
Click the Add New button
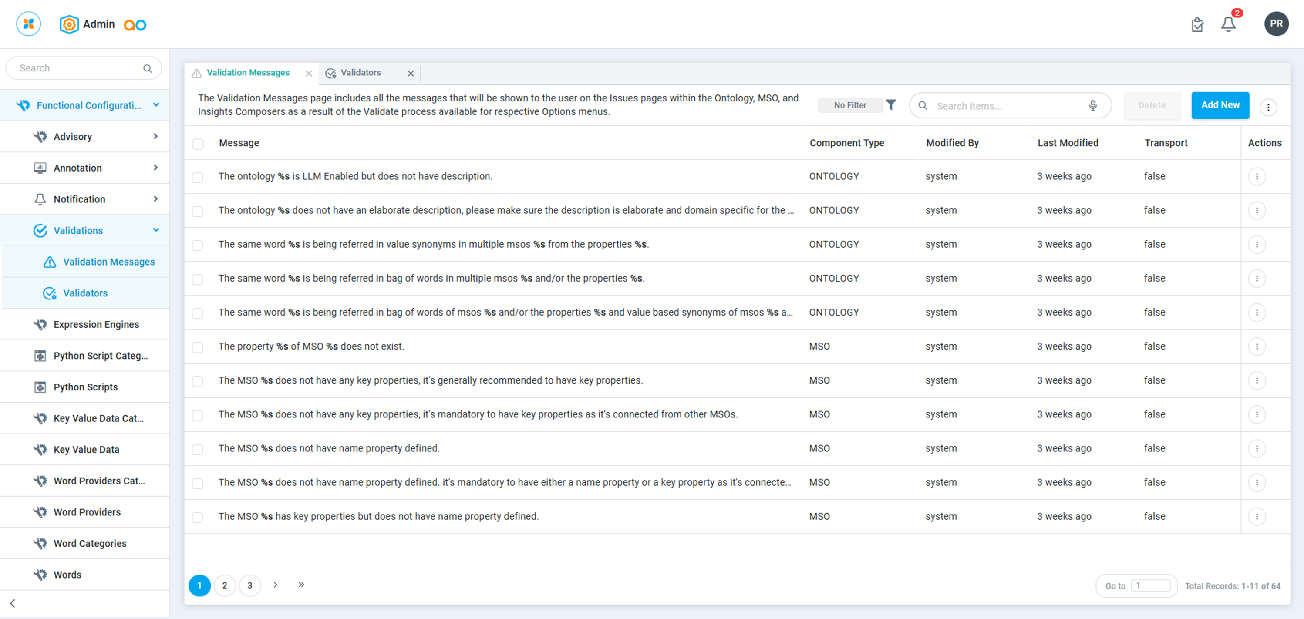(x=1220, y=105)
